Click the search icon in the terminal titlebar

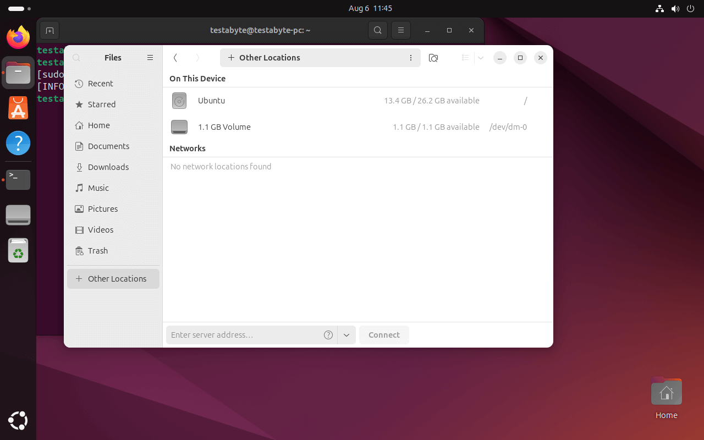pyautogui.click(x=378, y=30)
